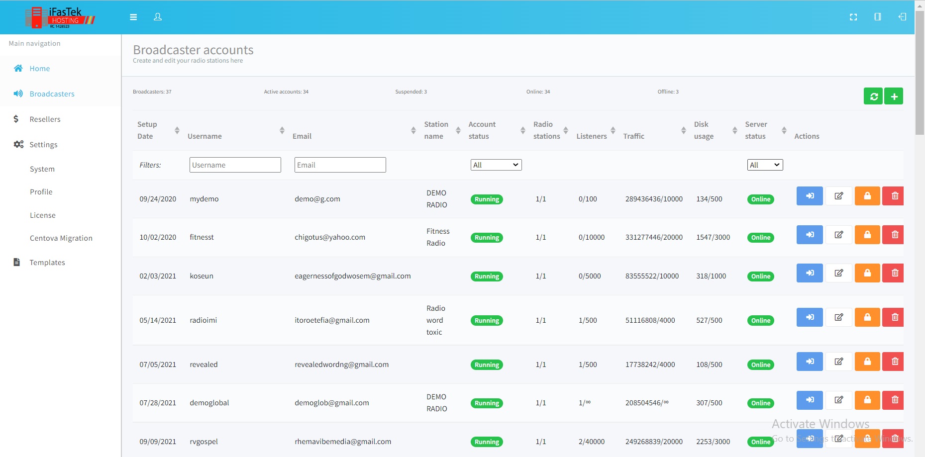925x457 pixels.
Task: Click the logout icon in top bar
Action: 902,17
